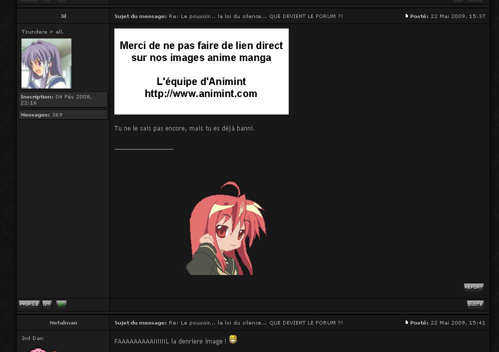Click the '3rd Dan' rank label

point(32,338)
